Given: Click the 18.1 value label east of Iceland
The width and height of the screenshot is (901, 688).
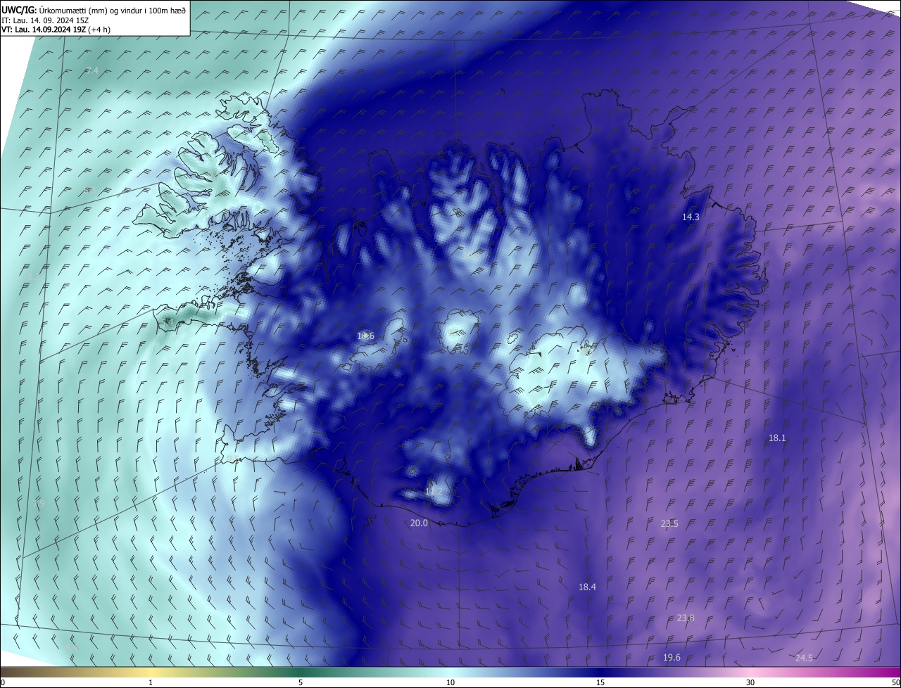Looking at the screenshot, I should point(777,438).
